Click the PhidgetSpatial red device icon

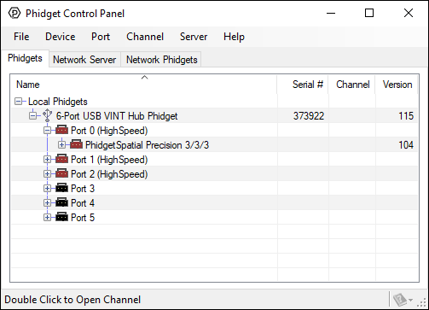coord(76,144)
